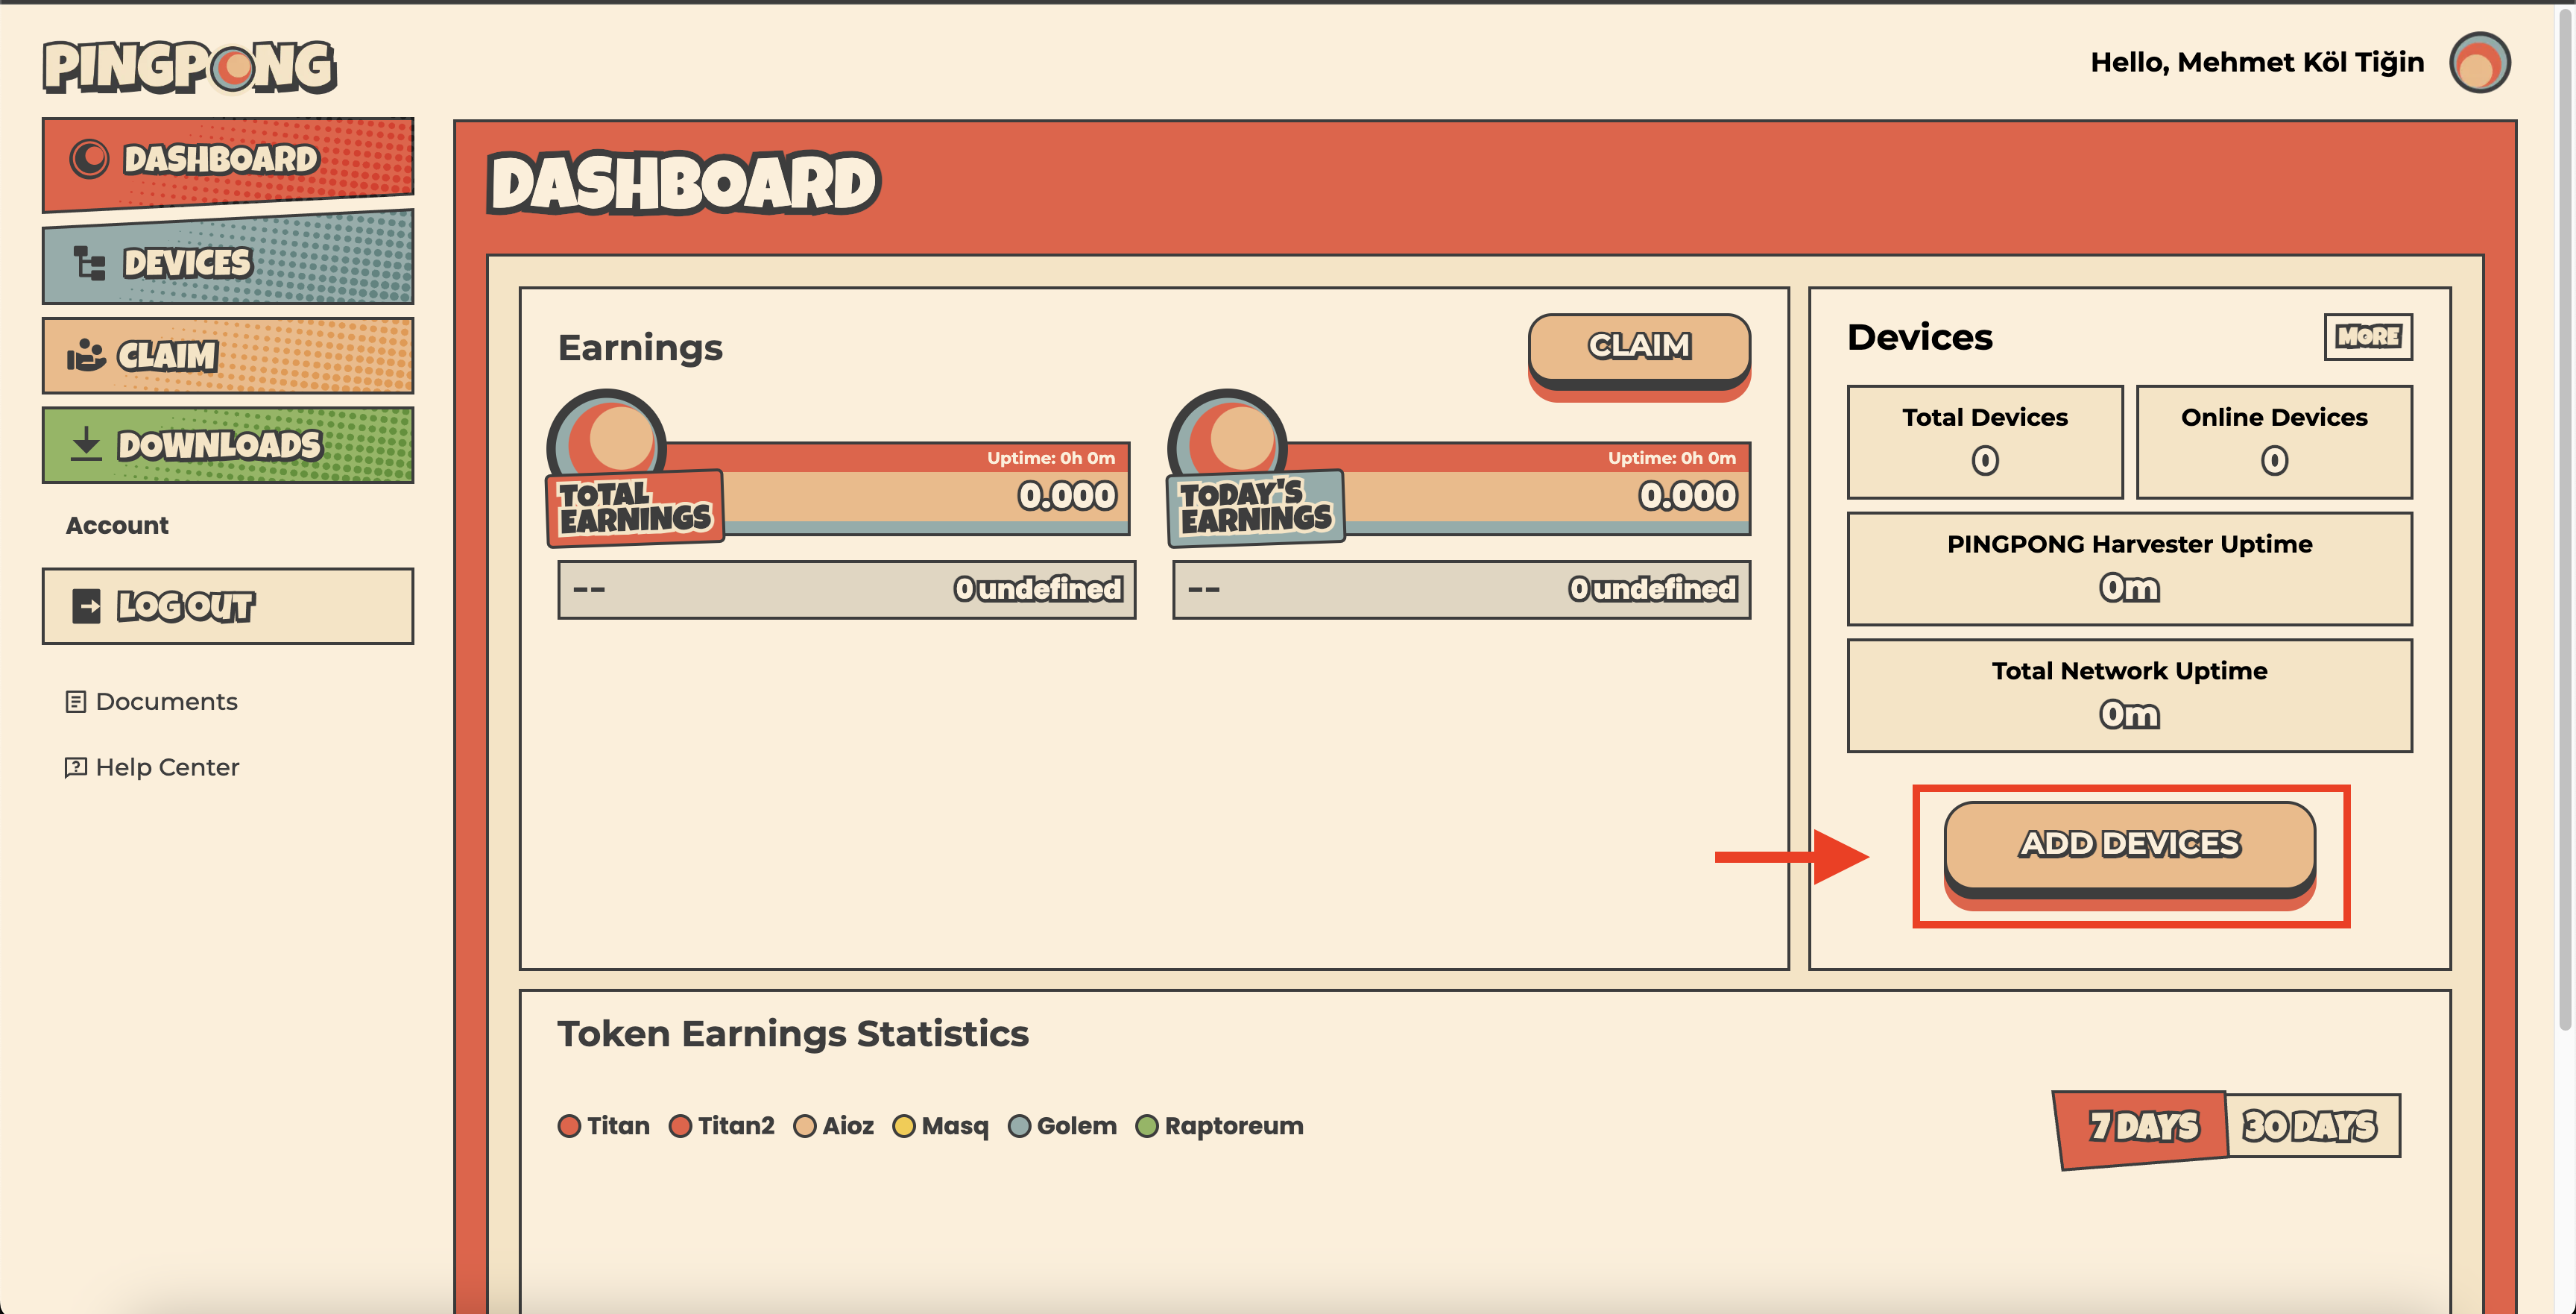Click the PINGPONG logo
Screen dimensions: 2576x1314
(189, 66)
